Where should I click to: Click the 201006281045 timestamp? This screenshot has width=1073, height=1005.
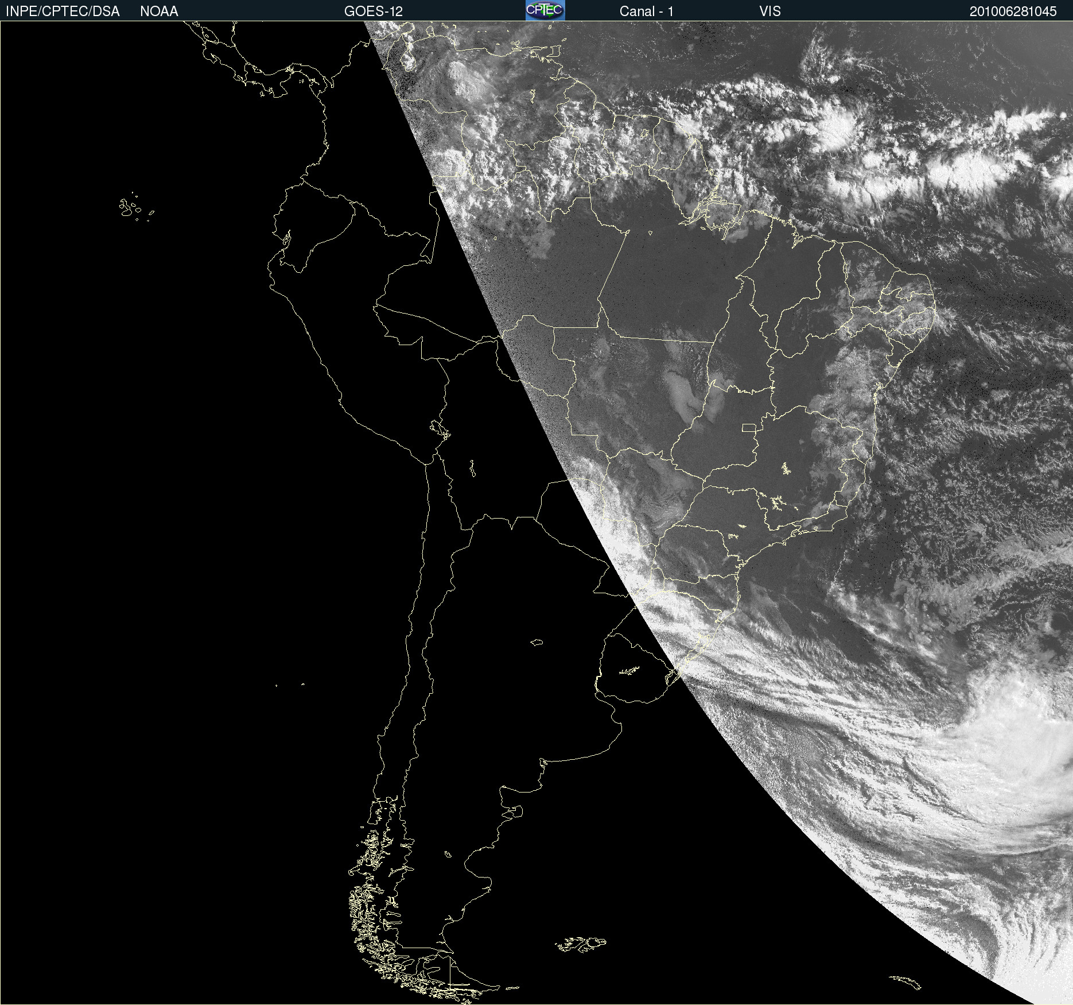(1013, 11)
